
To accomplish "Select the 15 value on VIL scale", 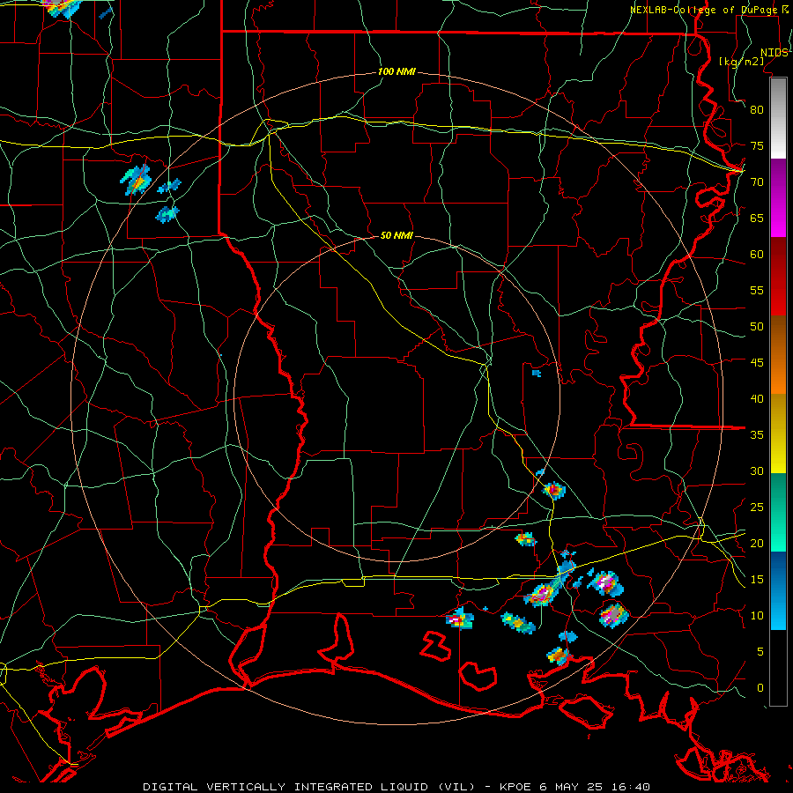I will pyautogui.click(x=757, y=580).
